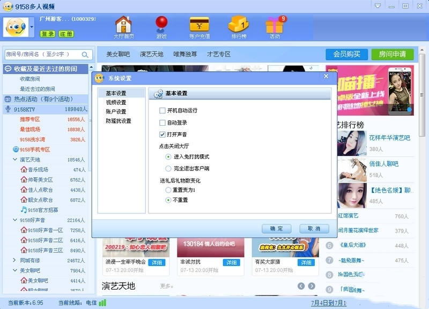Click title bar dropdown menu icon
This screenshot has width=429, height=309.
[x=378, y=6]
